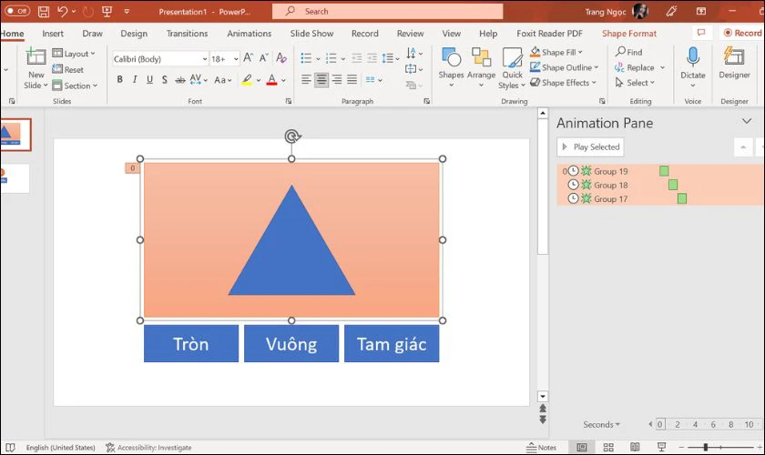Open the Shapes gallery

click(x=451, y=67)
